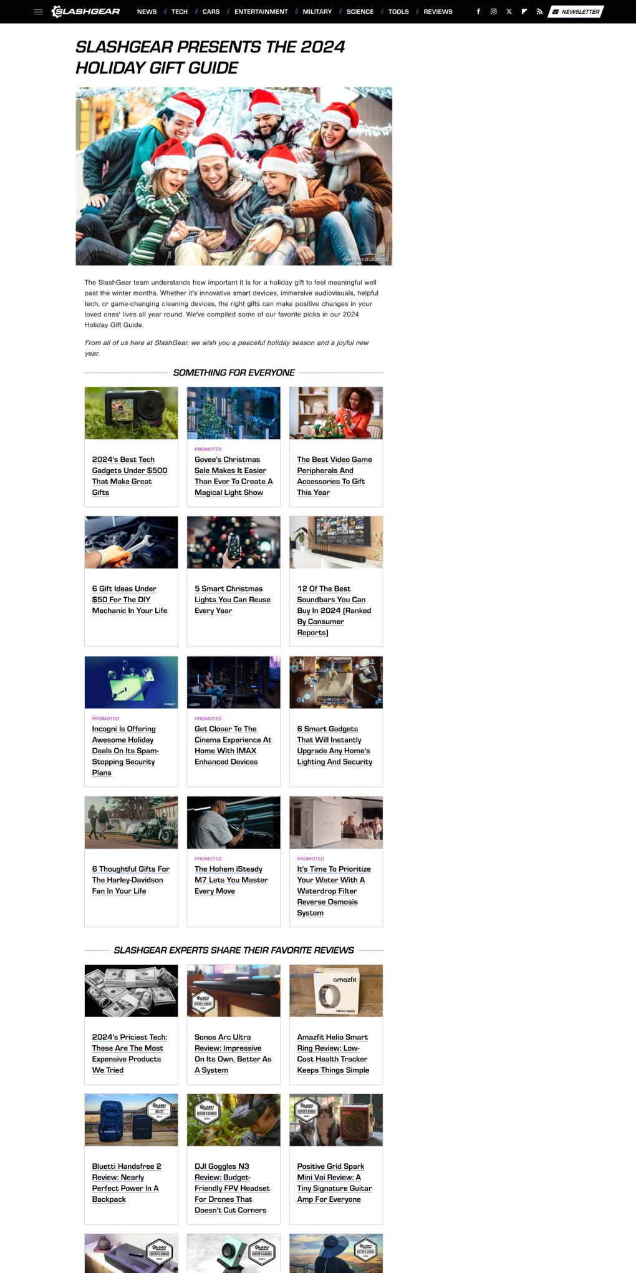The image size is (636, 1273).
Task: Open '12 Of The Best Soundbars' link
Action: pos(334,611)
